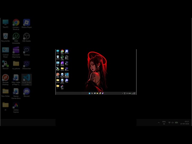Open Task View in the center desktop taskbar
192x144 pixels.
click(x=95, y=93)
